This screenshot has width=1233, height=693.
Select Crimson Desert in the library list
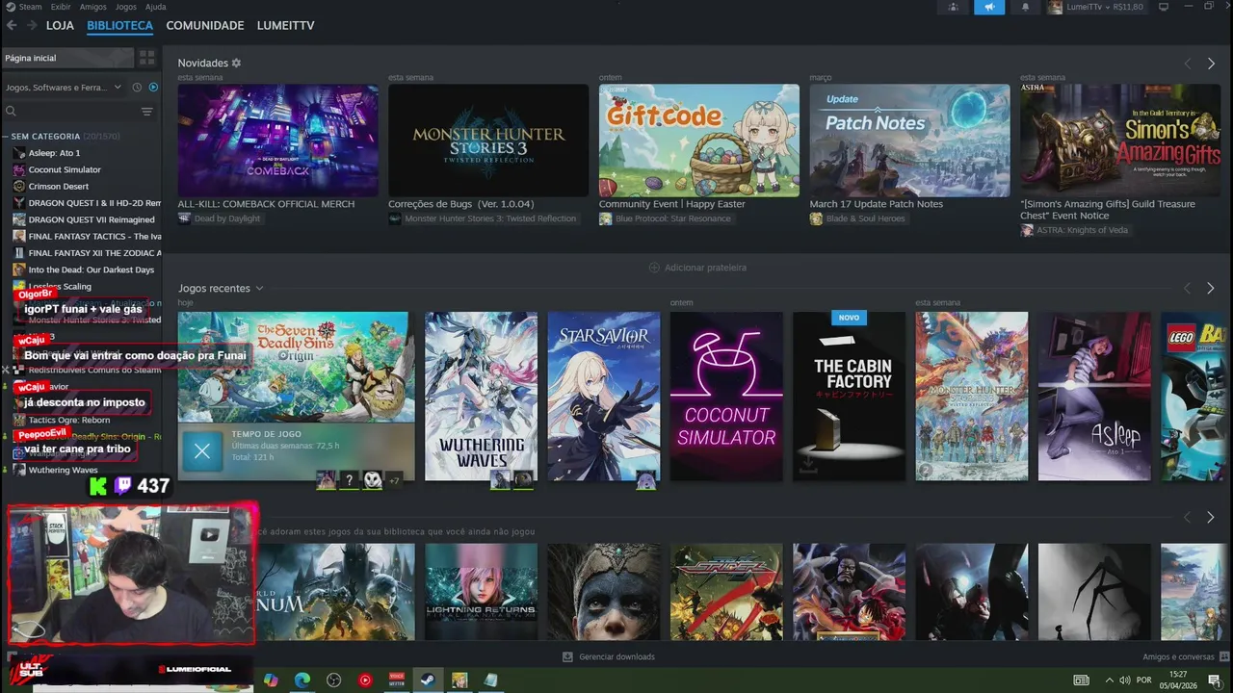58,186
